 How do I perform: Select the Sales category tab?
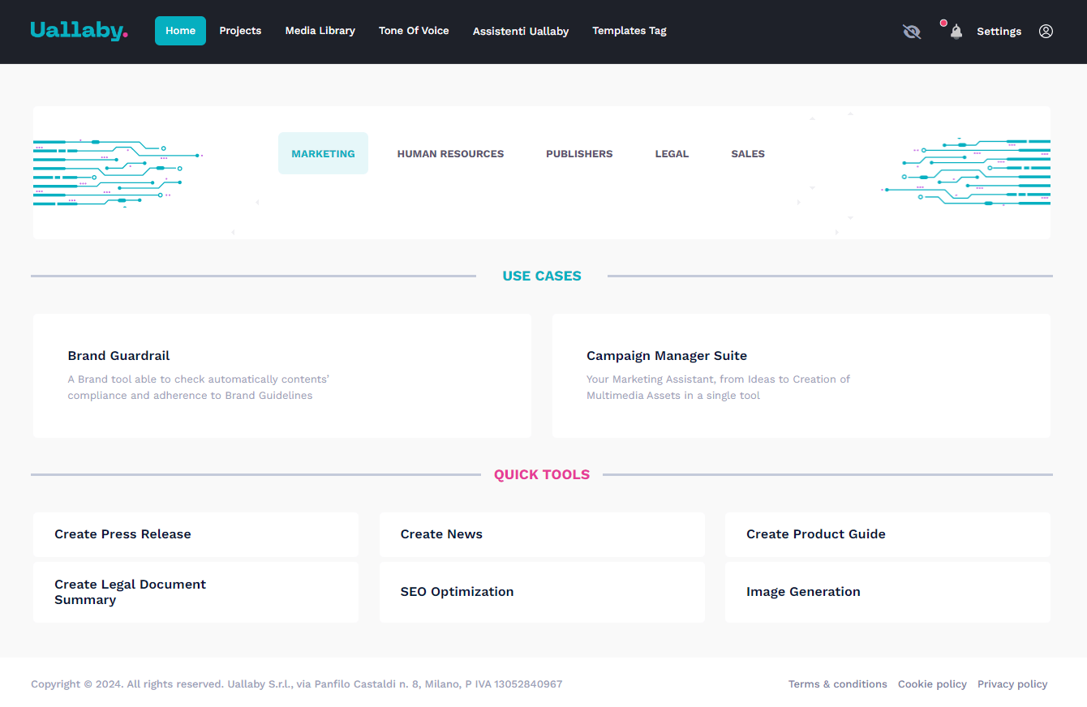[x=747, y=154]
